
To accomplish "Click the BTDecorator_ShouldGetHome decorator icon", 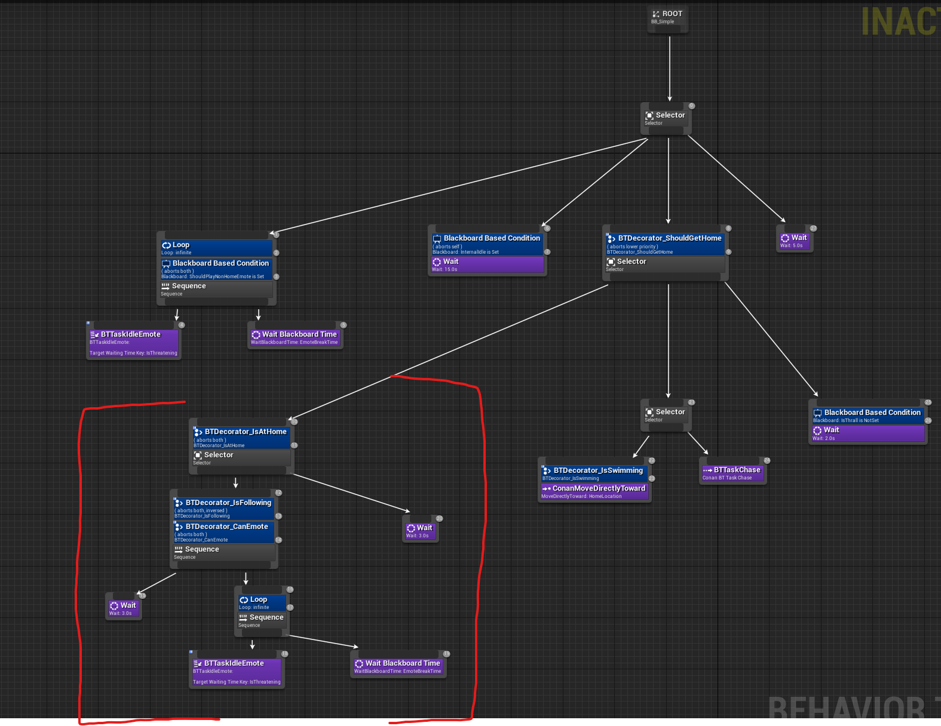I will pos(611,238).
